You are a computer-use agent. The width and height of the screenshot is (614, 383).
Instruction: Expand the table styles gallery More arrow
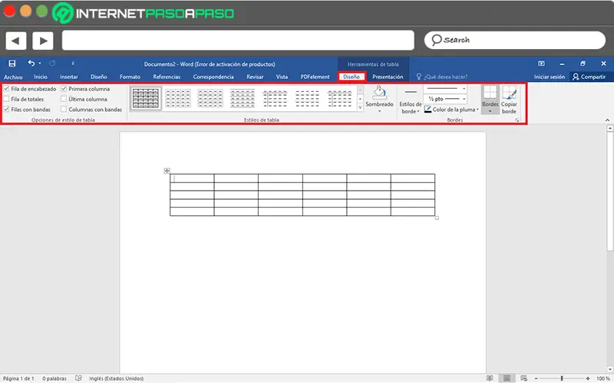tap(360, 107)
